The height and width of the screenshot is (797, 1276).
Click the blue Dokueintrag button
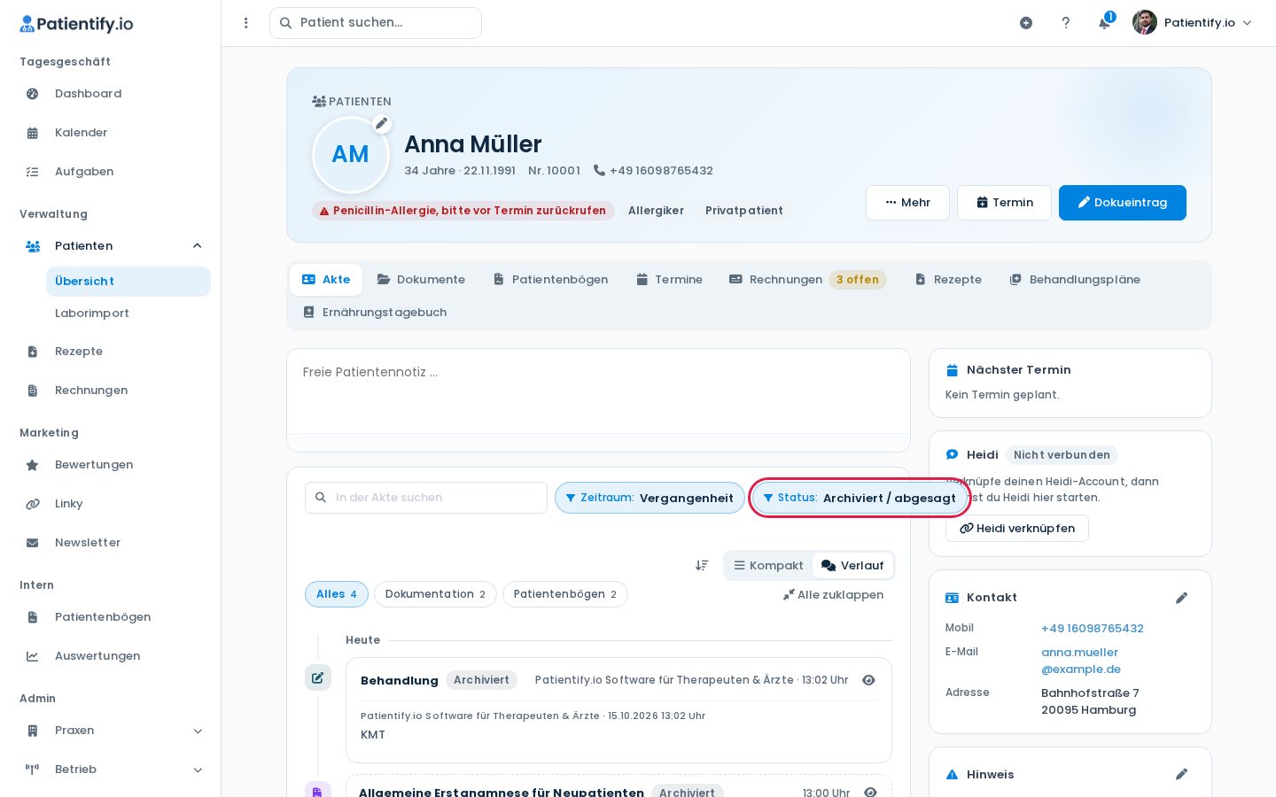point(1123,203)
